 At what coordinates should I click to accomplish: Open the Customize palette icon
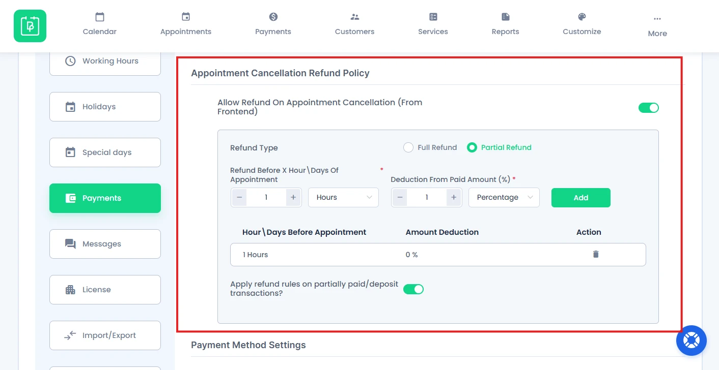(x=582, y=17)
